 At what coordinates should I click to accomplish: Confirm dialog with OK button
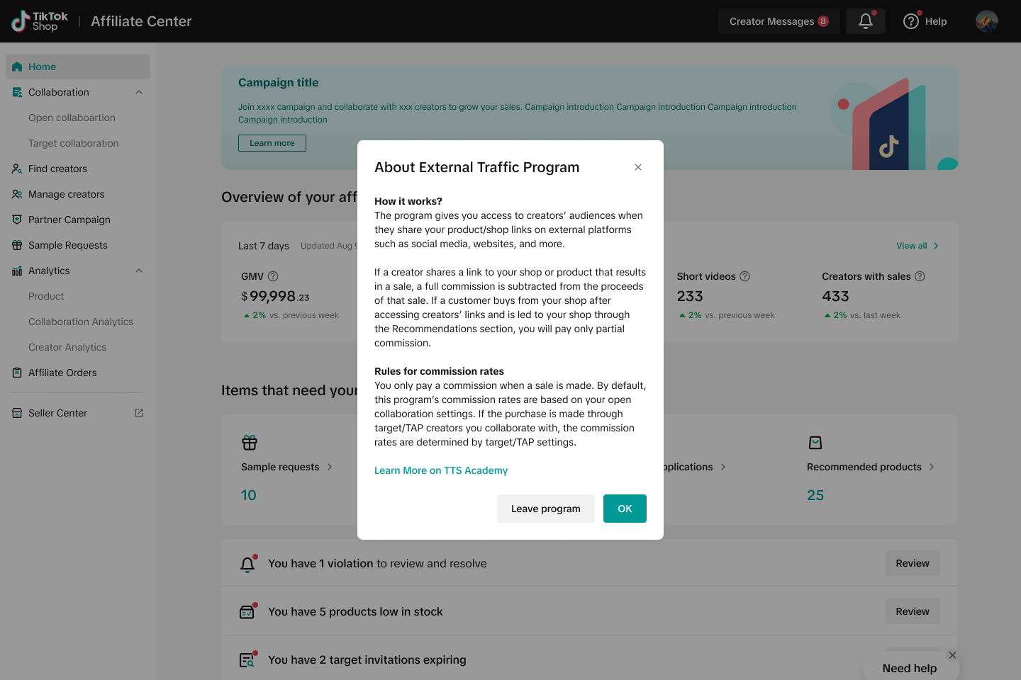click(x=625, y=509)
